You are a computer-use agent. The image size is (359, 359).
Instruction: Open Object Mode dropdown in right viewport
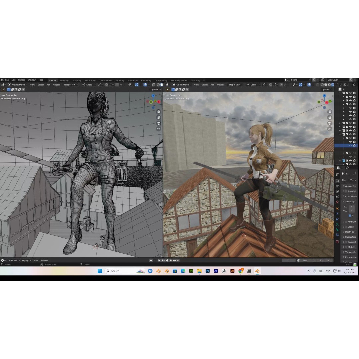[x=182, y=85]
